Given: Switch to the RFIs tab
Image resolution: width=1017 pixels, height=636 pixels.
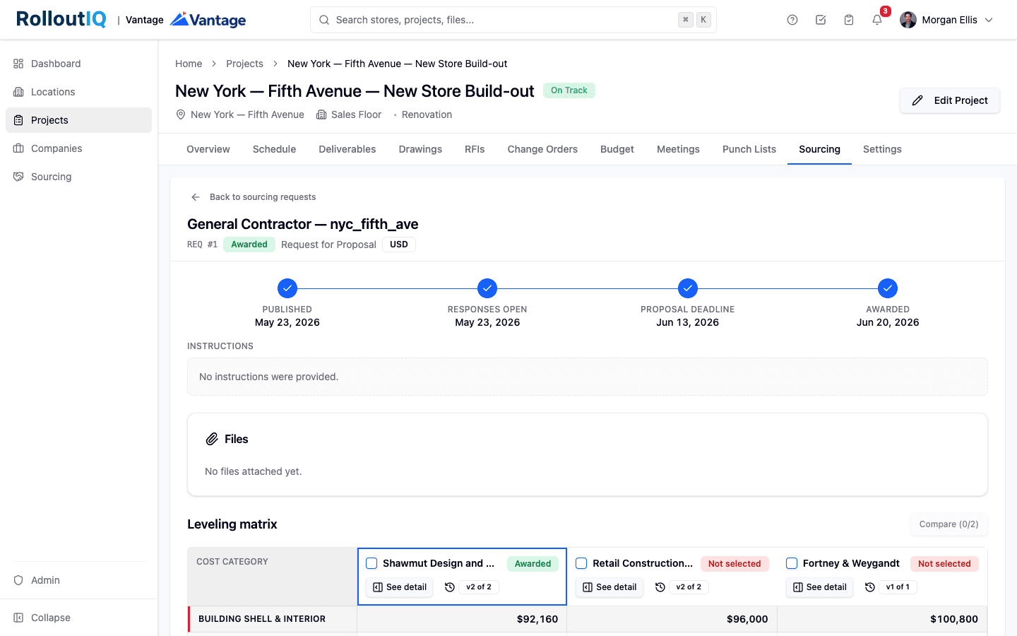Looking at the screenshot, I should click(475, 149).
